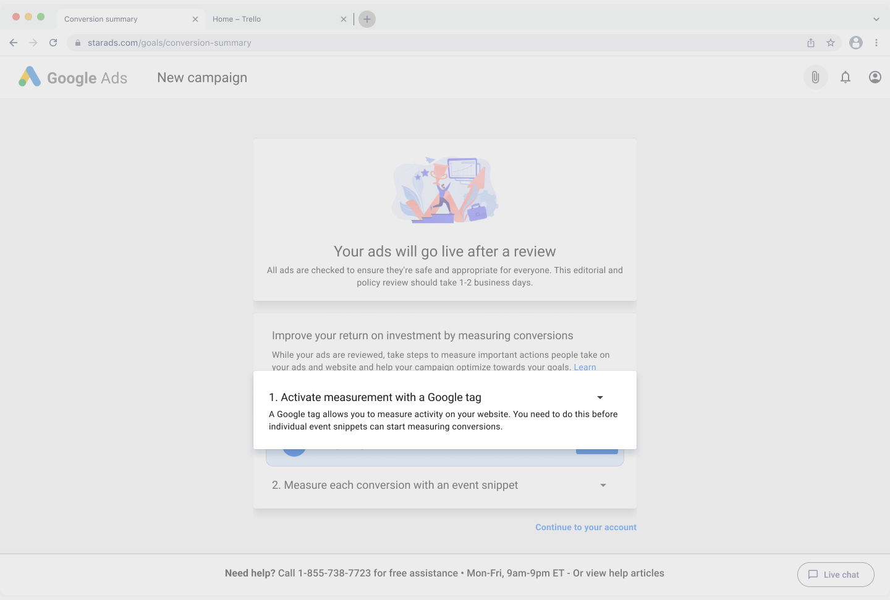Click 'Your ads will go live after a review'
The image size is (890, 600).
tap(445, 251)
